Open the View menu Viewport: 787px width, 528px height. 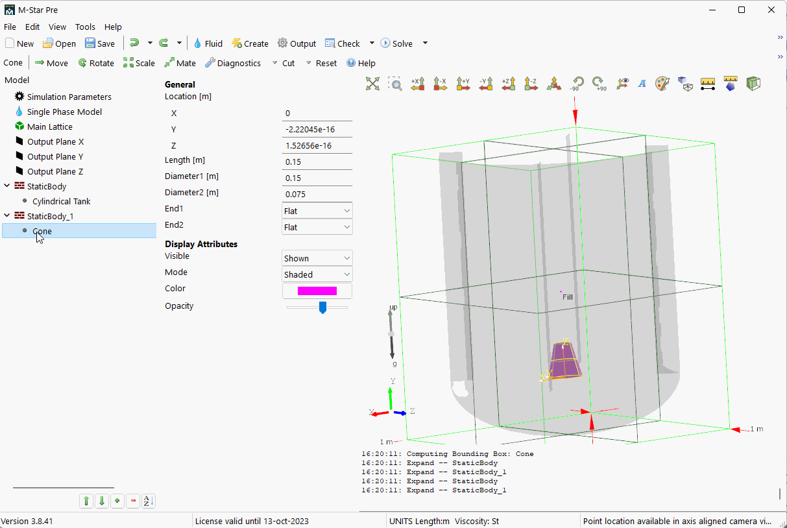tap(58, 27)
